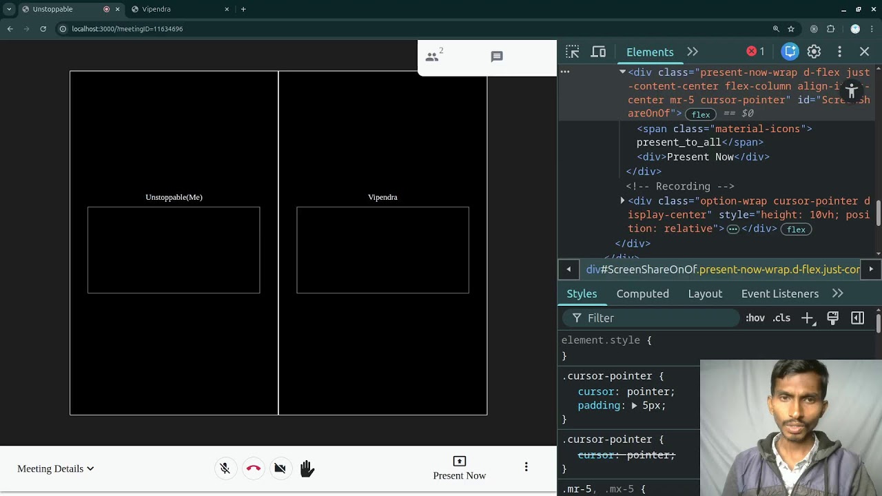The height and width of the screenshot is (496, 882).
Task: Toggle the DevTools device toolbar
Action: click(x=599, y=52)
